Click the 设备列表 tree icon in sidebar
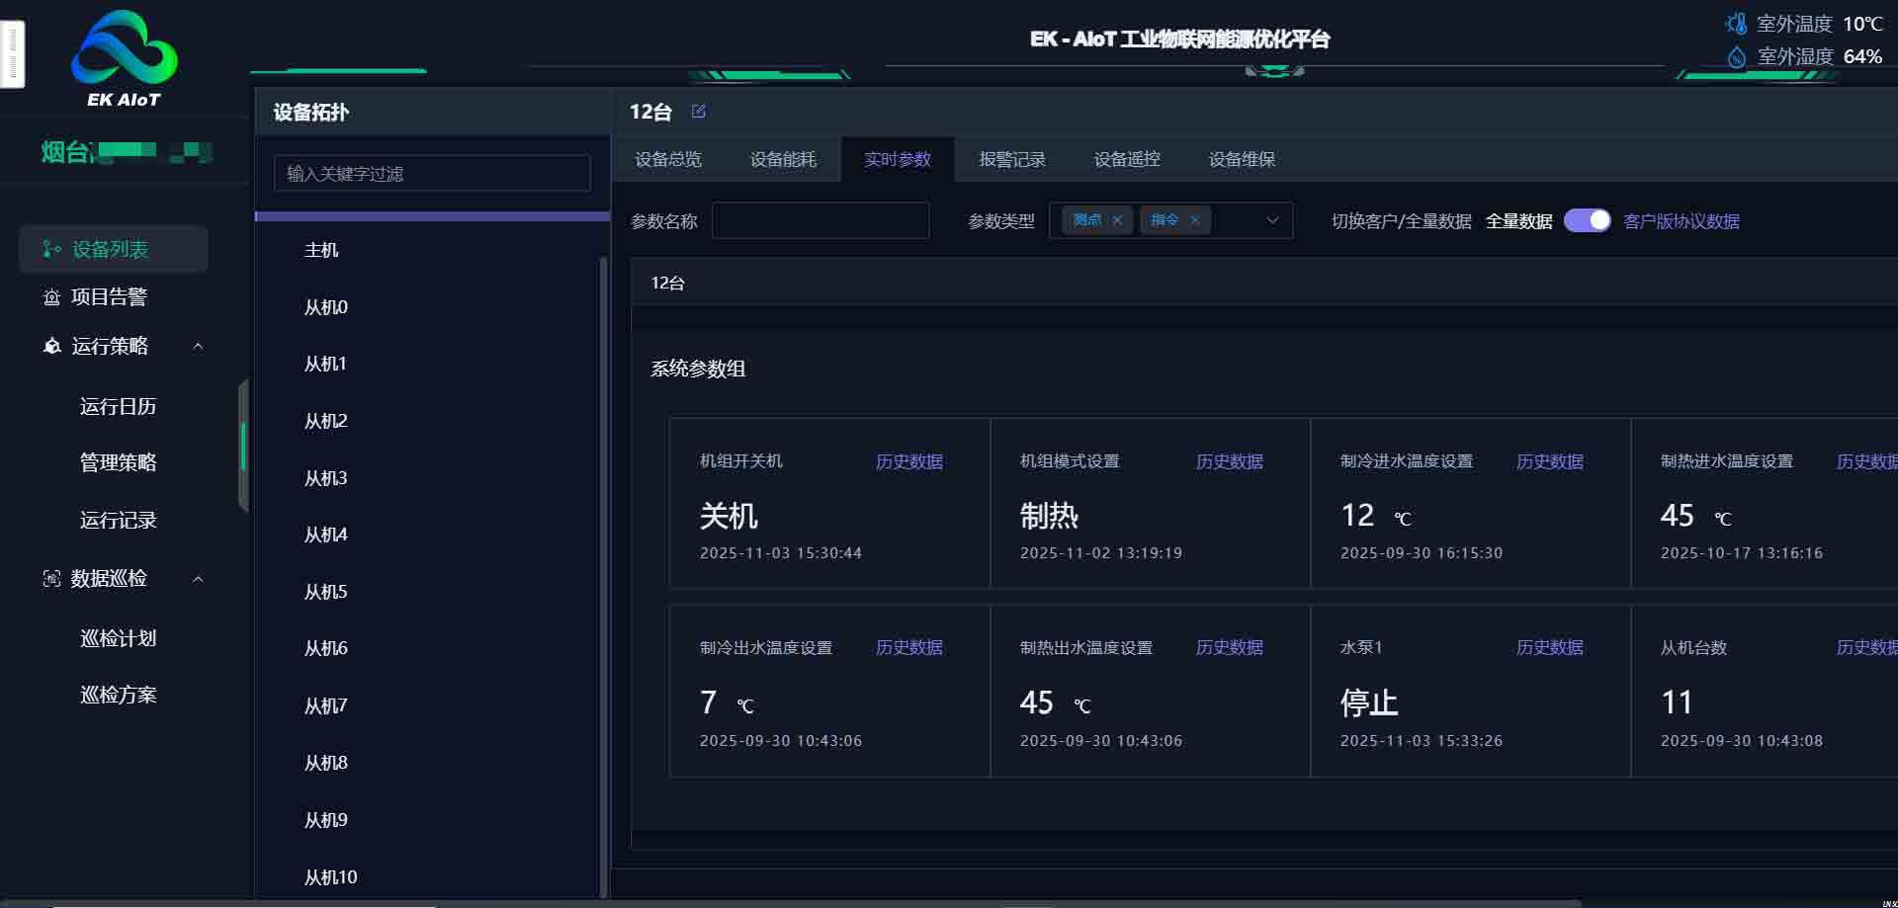1898x908 pixels. point(51,249)
